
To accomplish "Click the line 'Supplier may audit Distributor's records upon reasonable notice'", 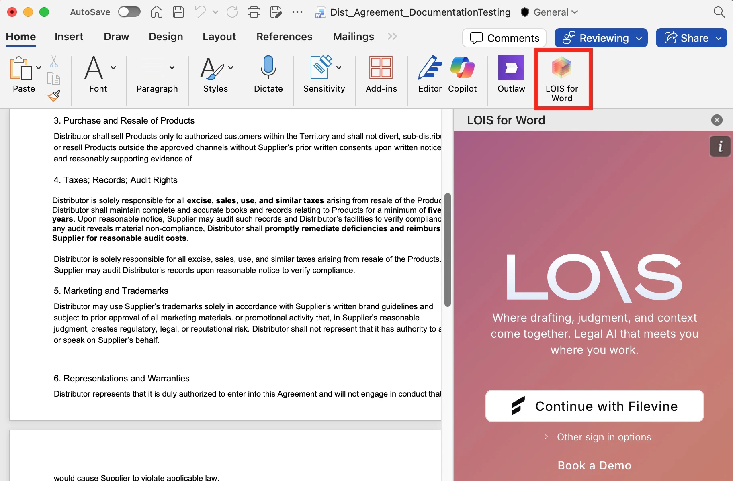I will coord(204,270).
